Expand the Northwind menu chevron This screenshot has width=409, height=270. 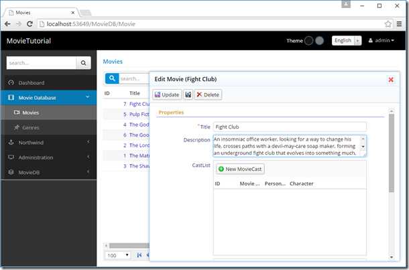click(88, 142)
